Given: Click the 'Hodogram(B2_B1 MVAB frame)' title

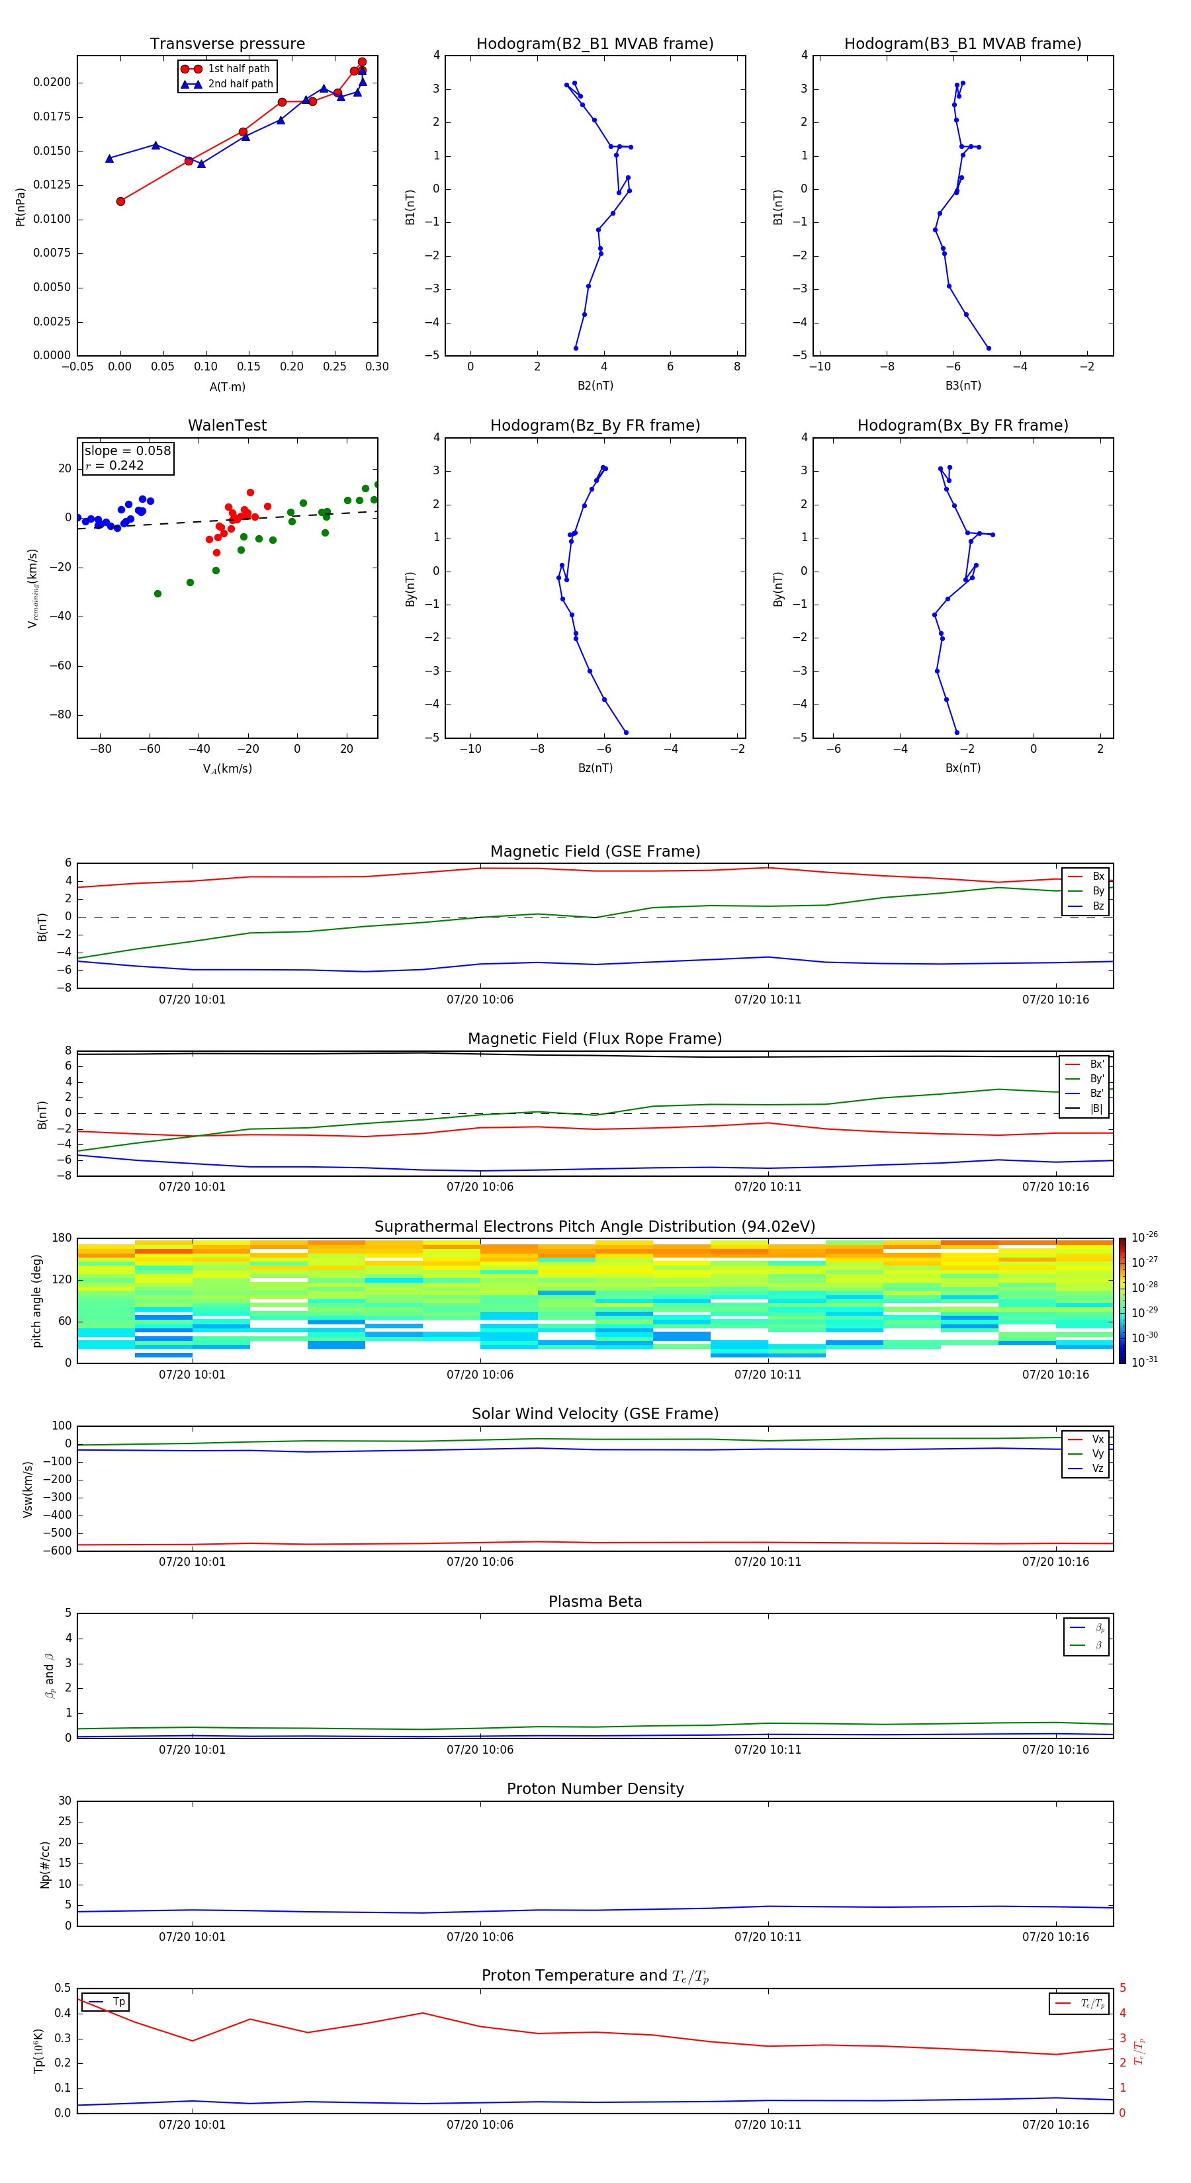Looking at the screenshot, I should tap(595, 43).
